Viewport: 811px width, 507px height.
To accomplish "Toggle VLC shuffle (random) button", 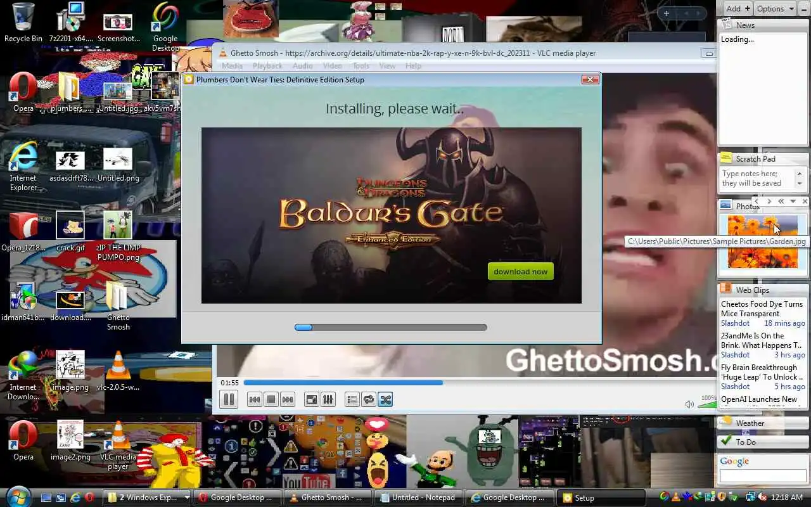I will pyautogui.click(x=385, y=399).
